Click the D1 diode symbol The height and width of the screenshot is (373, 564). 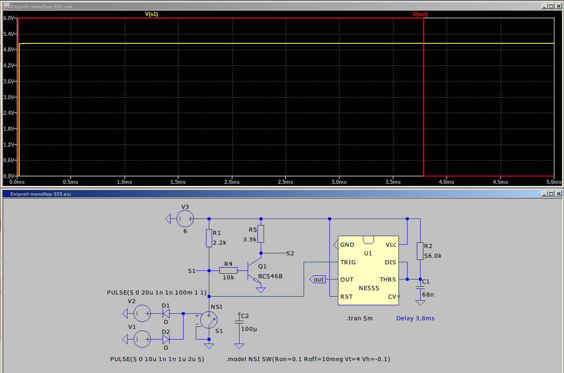coord(166,314)
